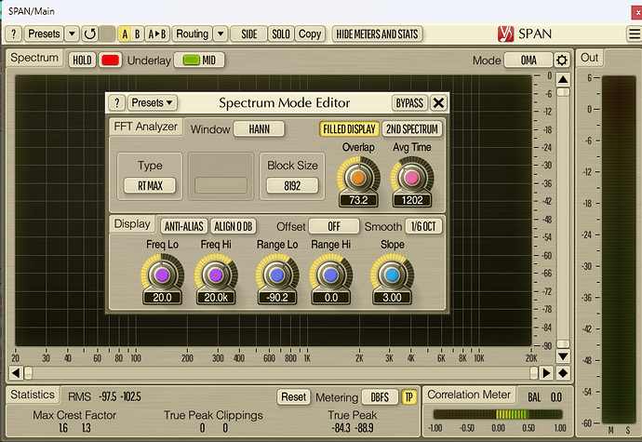Click the Range Hi blue knob
This screenshot has width=642, height=442.
[x=331, y=275]
